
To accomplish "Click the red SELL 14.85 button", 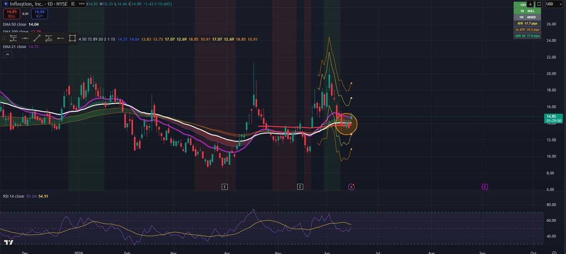I will coord(11,14).
